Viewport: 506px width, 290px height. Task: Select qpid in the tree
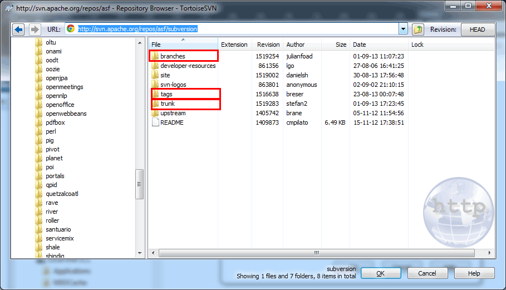[x=51, y=185]
